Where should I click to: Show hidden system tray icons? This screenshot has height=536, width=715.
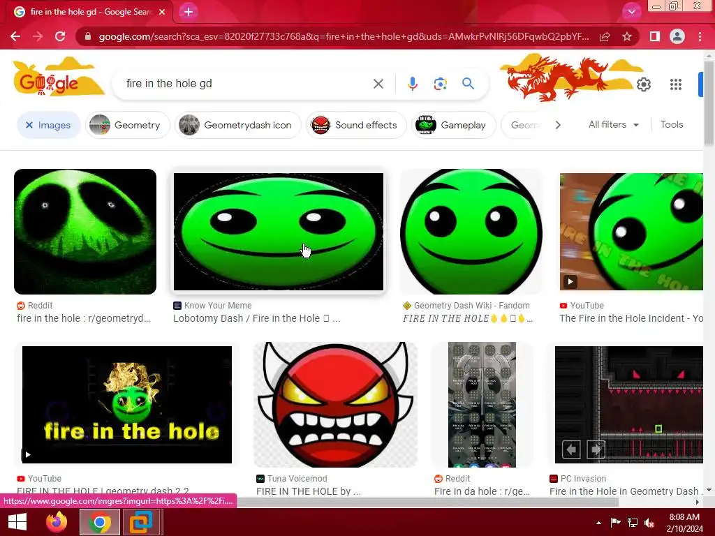pos(598,523)
